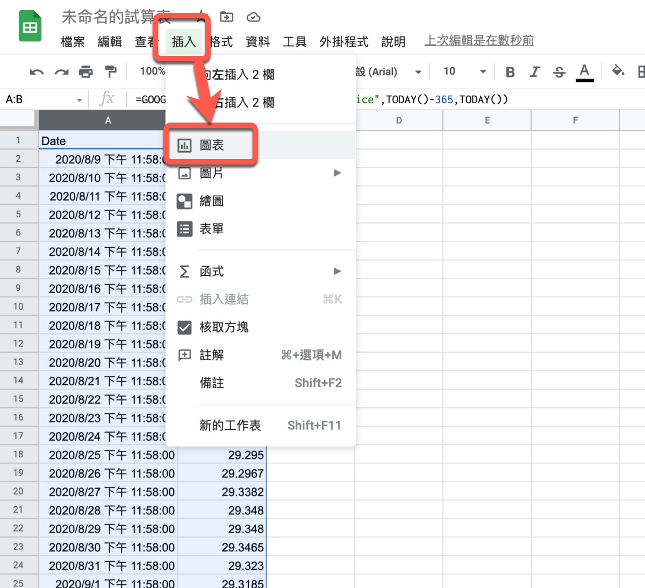Activate the paint format tool
645x588 pixels.
click(x=111, y=71)
